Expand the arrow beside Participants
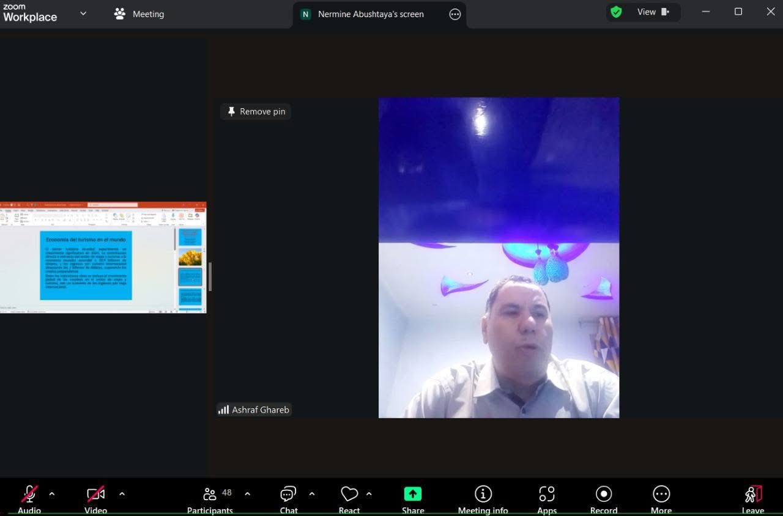Viewport: 783px width, 516px height. click(247, 494)
